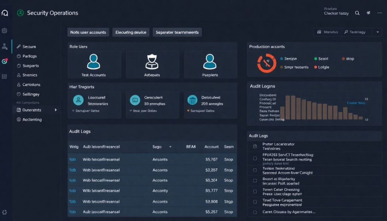Click the Note user accounts button
Screen dimensions: 387x221
click(x=88, y=32)
